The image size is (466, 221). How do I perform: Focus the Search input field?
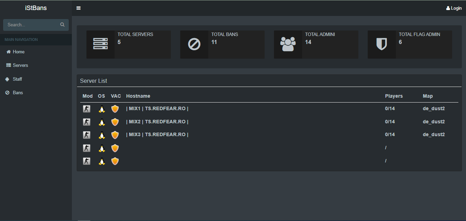31,25
